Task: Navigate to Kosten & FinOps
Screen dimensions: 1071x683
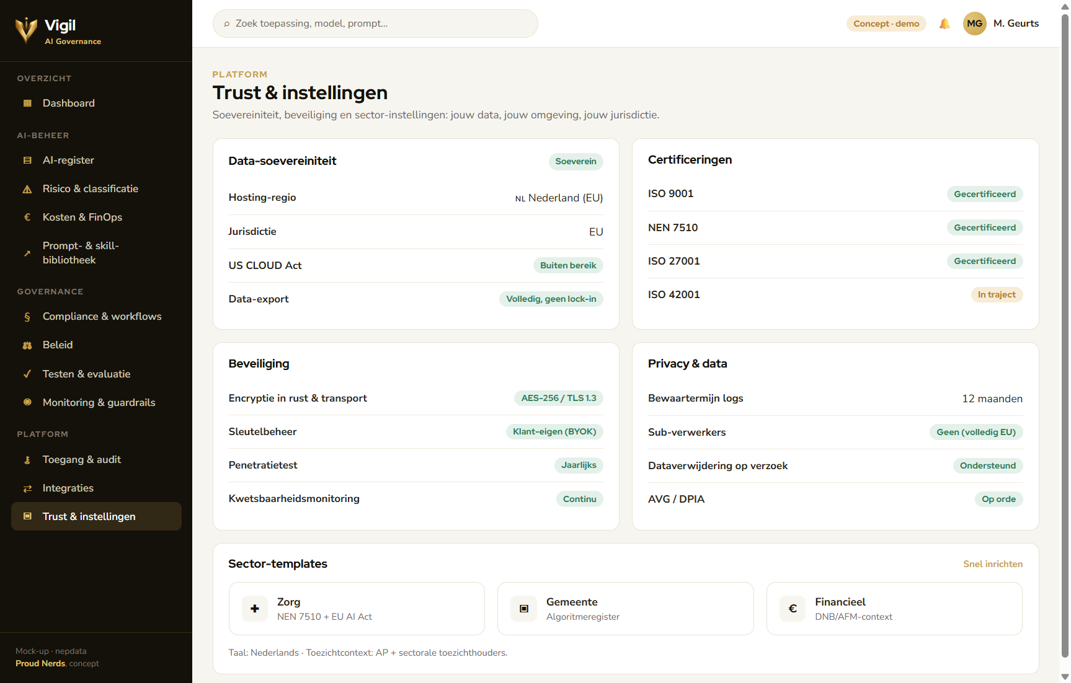Action: [96, 218]
